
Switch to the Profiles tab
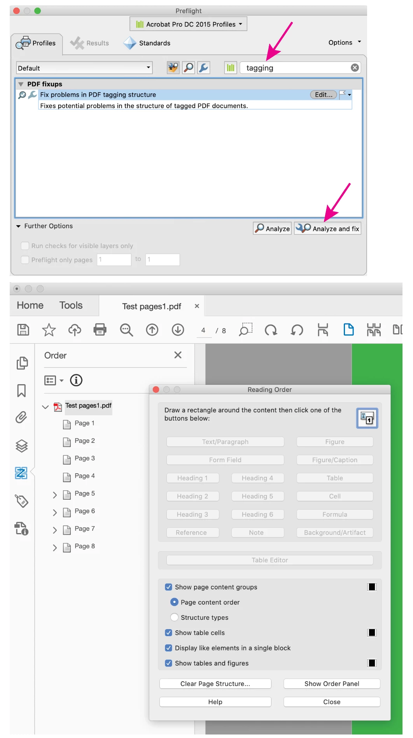click(x=37, y=43)
